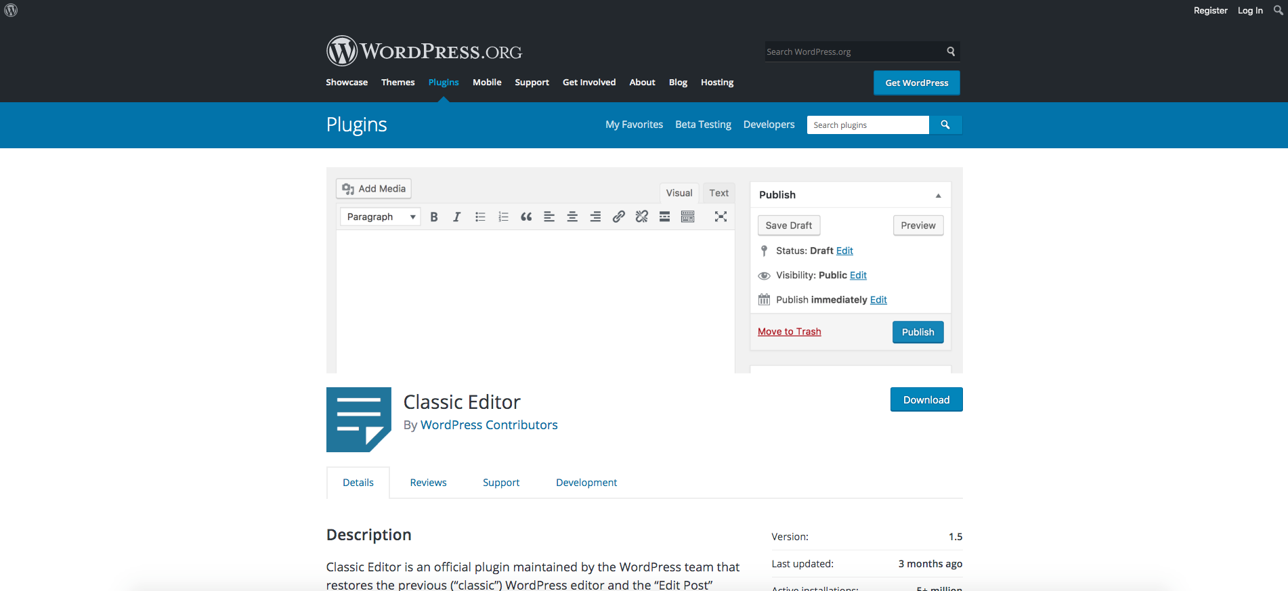Click Log In in the admin bar
The image size is (1288, 591).
(1250, 10)
